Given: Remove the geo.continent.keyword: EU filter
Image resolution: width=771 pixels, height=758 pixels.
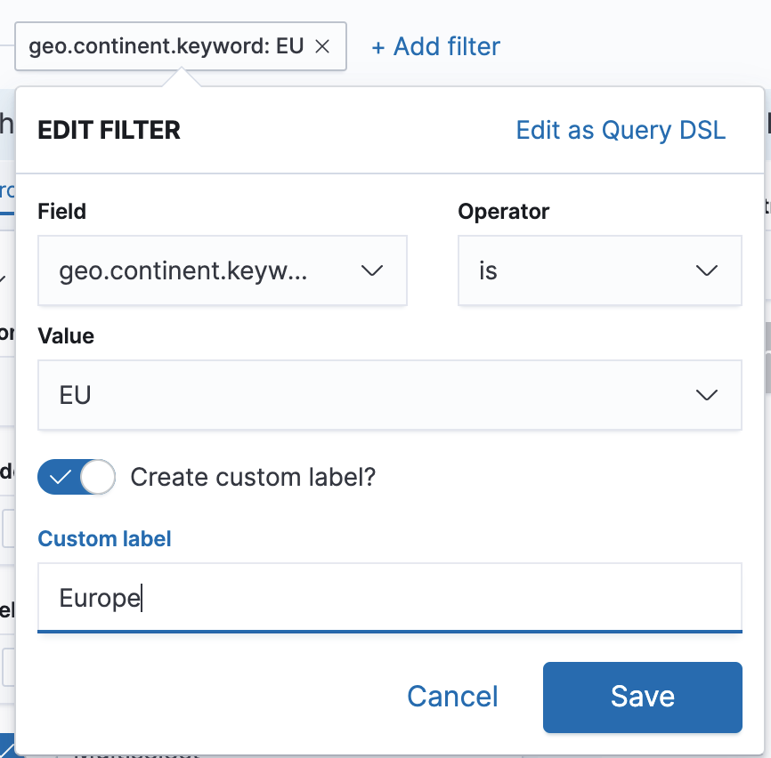Looking at the screenshot, I should (x=321, y=46).
